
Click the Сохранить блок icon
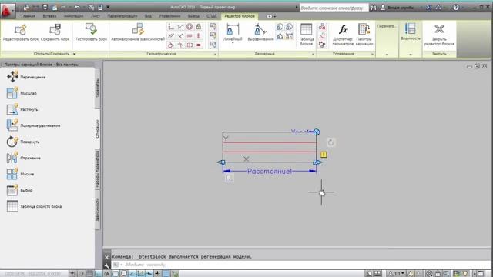click(x=55, y=32)
